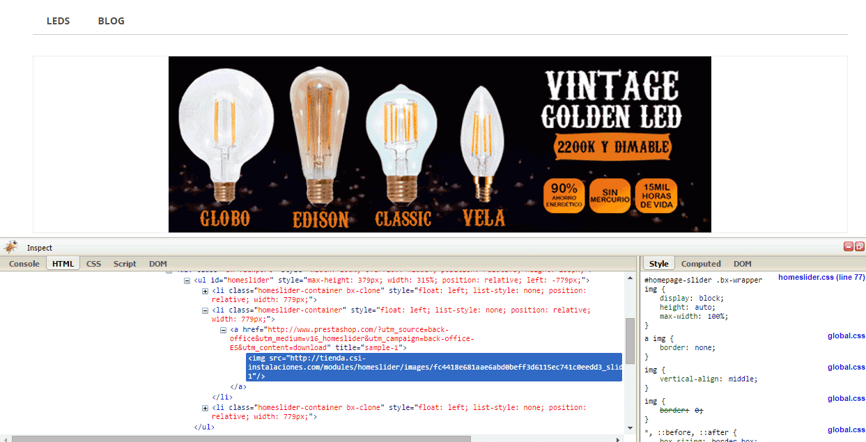
Task: Go to the BLOG menu item
Action: (x=111, y=21)
